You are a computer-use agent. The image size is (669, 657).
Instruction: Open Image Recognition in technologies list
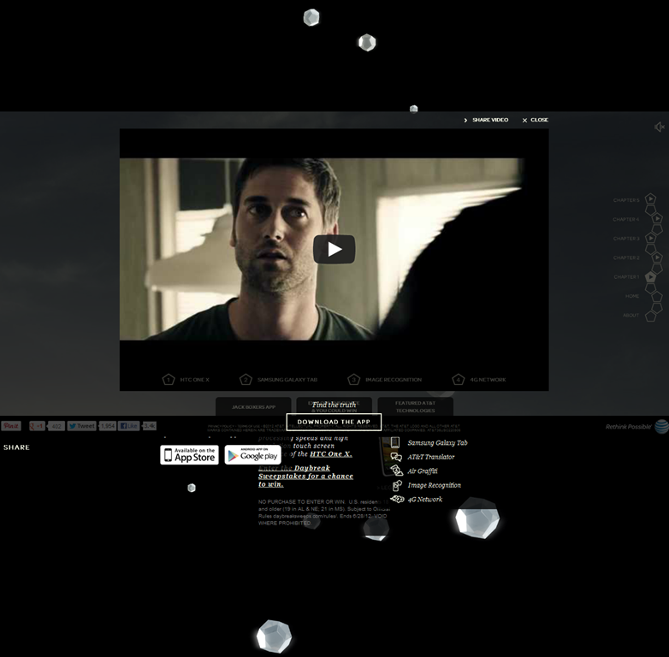pyautogui.click(x=434, y=485)
